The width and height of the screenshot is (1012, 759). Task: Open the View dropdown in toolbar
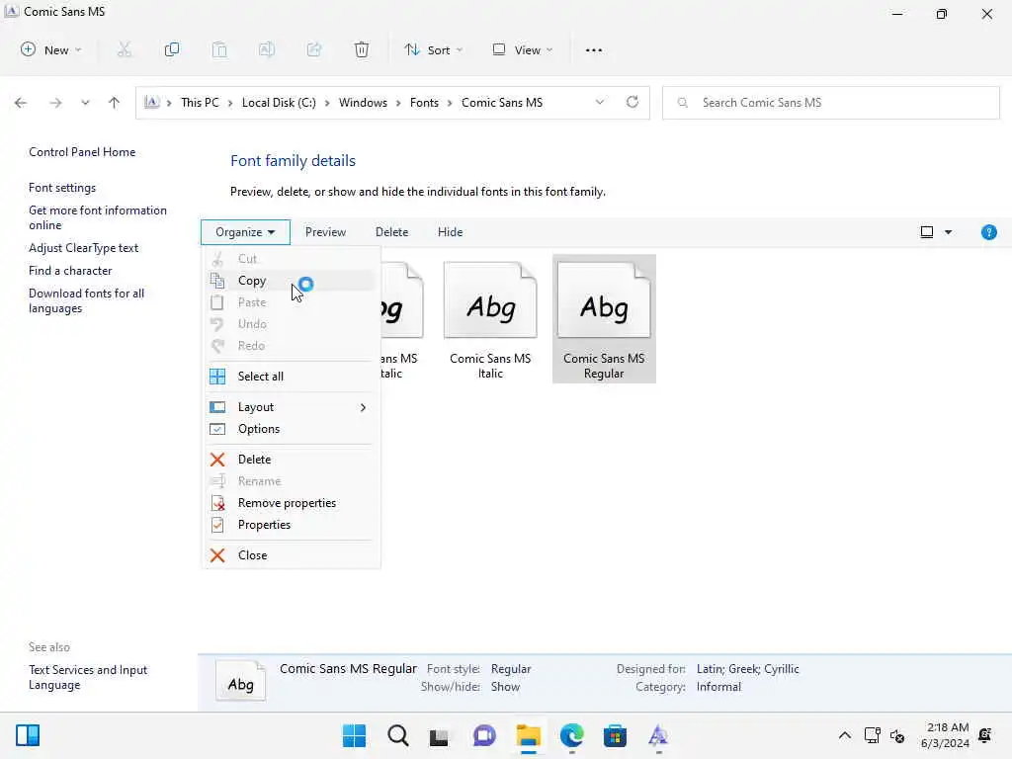pyautogui.click(x=523, y=49)
